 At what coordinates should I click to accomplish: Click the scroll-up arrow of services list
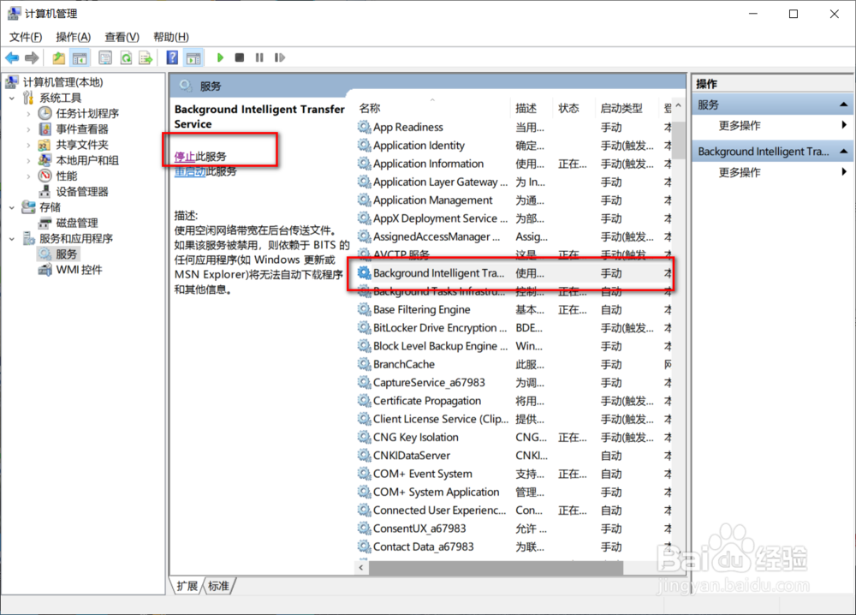[678, 104]
